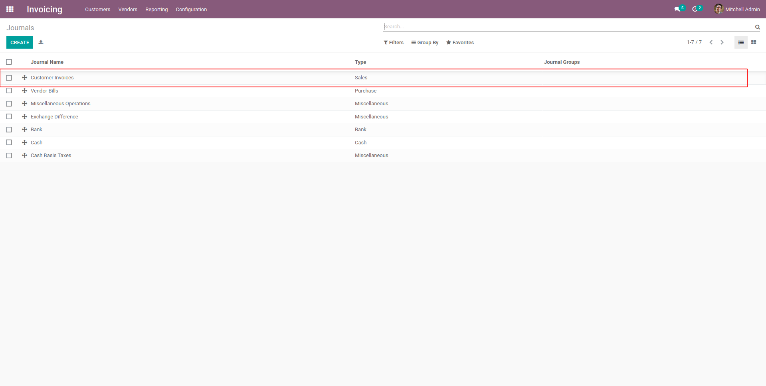Open the Favorites dropdown

coord(460,43)
